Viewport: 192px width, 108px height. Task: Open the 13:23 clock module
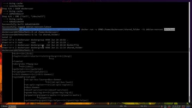coord(188,106)
